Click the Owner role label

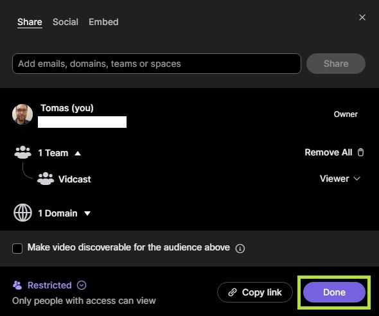(346, 114)
